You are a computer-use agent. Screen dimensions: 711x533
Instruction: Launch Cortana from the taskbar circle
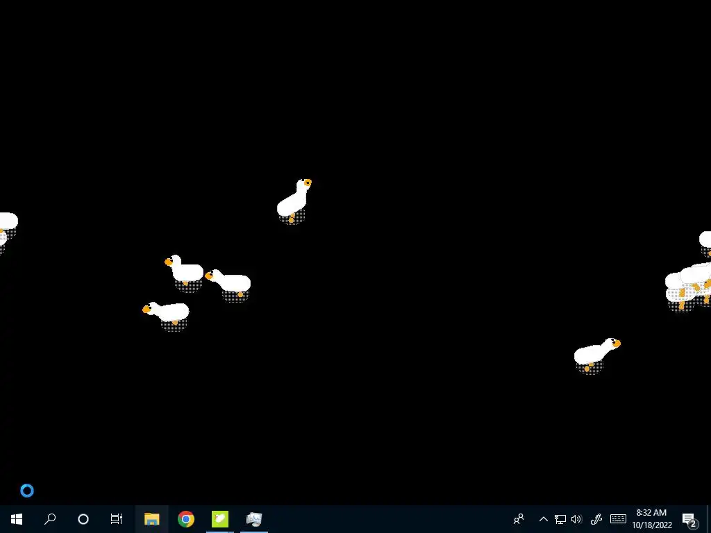coord(83,519)
